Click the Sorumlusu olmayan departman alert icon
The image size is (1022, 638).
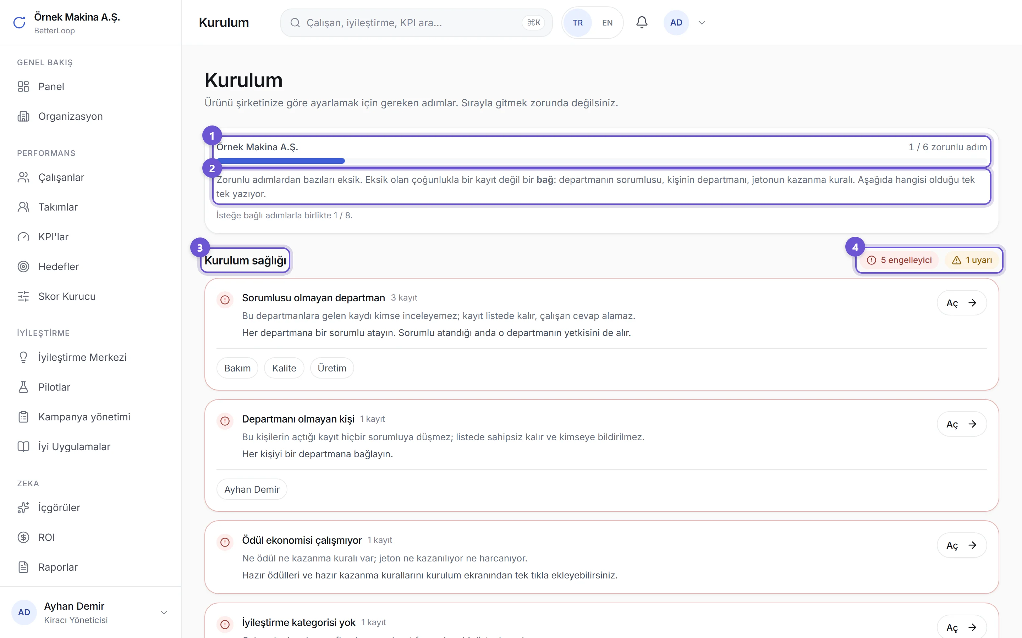(x=225, y=300)
